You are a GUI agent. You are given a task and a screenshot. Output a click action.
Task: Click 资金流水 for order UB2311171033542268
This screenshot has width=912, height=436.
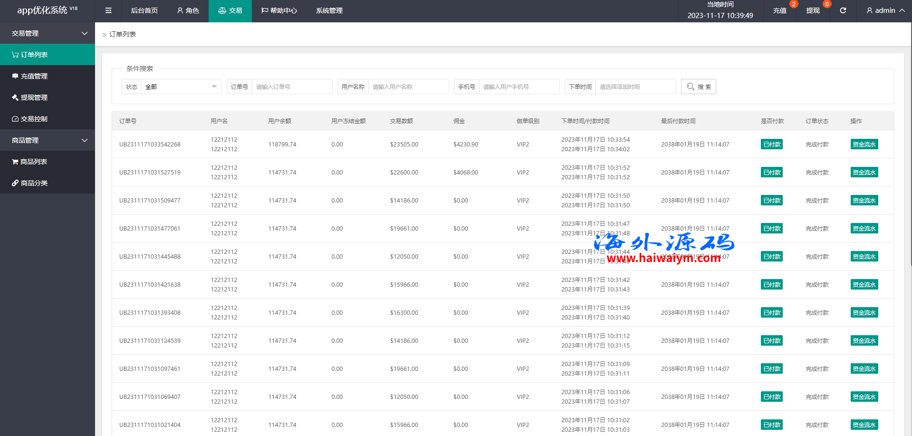pyautogui.click(x=864, y=144)
